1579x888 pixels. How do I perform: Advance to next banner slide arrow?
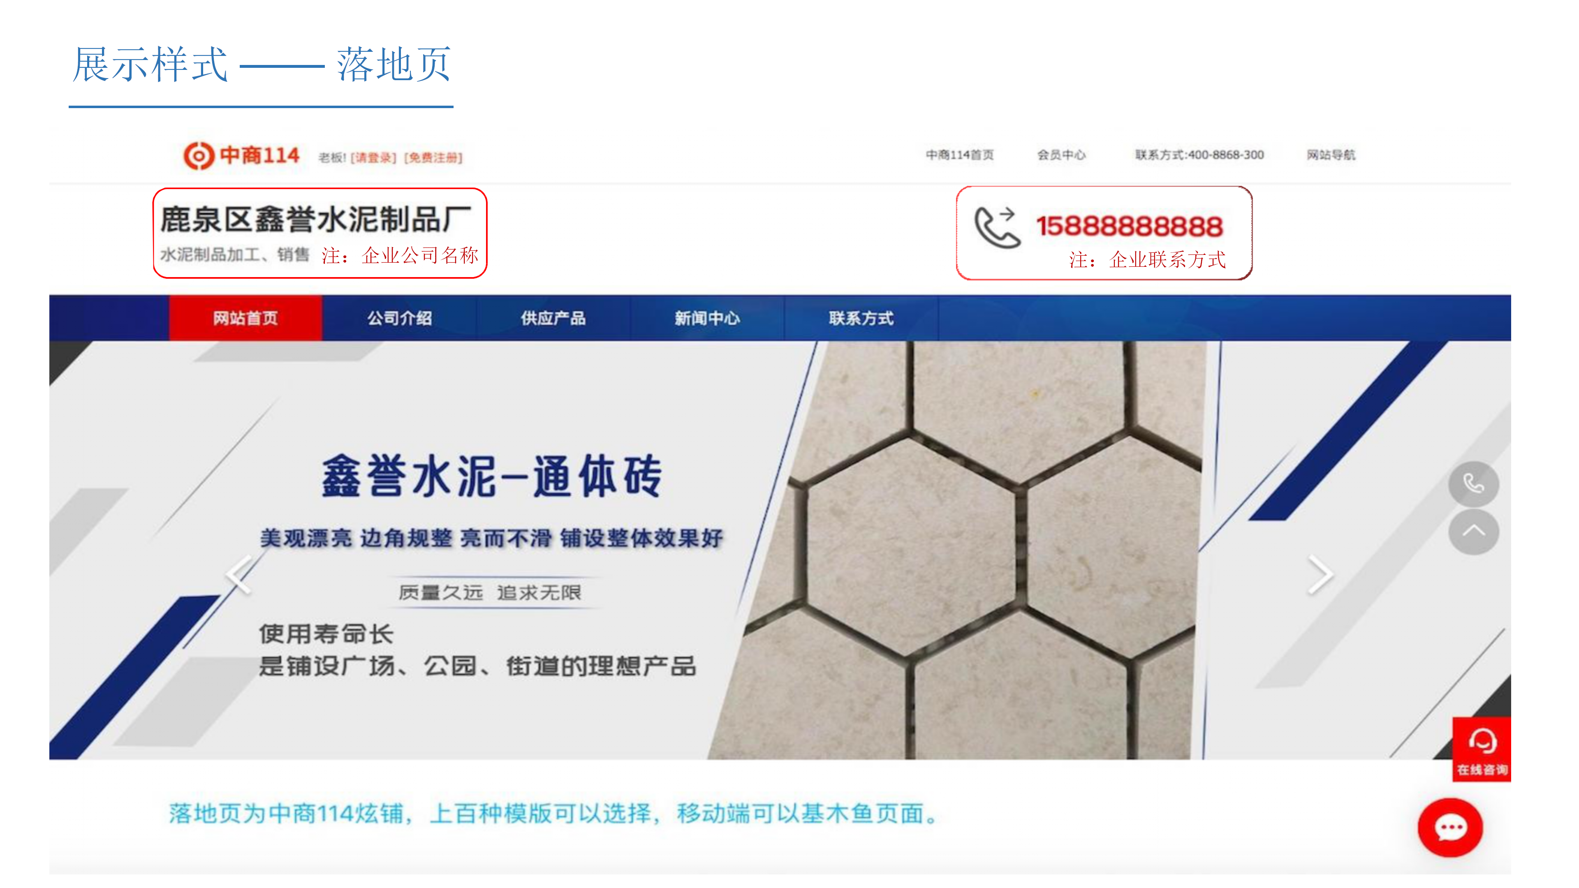click(1320, 575)
